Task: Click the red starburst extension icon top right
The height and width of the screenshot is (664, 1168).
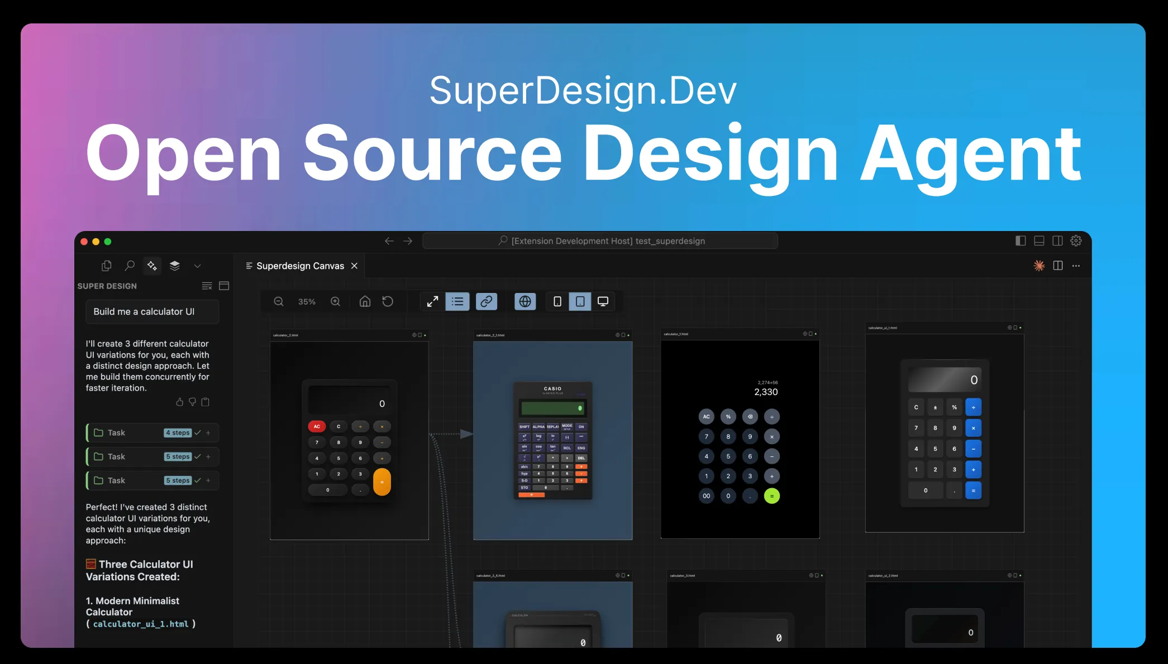Action: 1039,265
